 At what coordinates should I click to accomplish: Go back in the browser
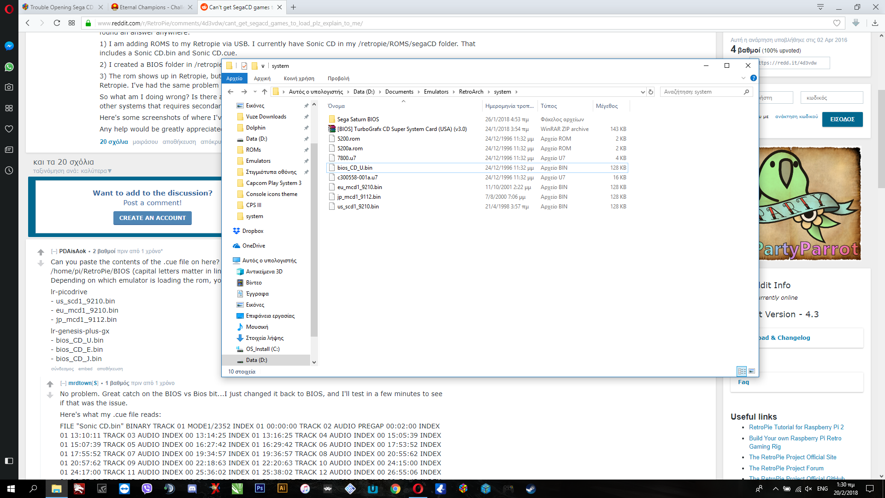click(x=28, y=23)
